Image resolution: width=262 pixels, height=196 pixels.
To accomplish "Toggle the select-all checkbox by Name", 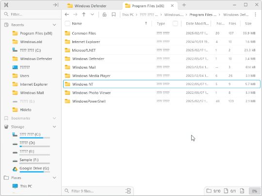I will 67,24.
